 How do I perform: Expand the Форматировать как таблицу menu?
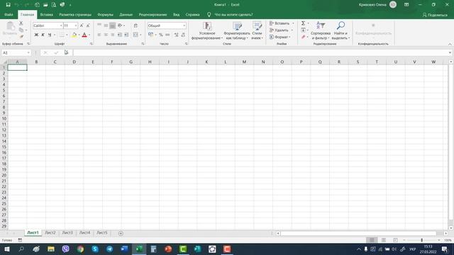237,31
